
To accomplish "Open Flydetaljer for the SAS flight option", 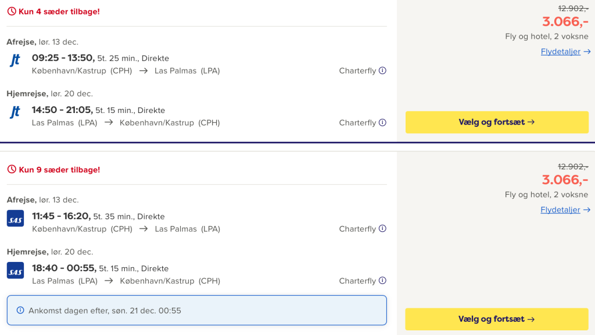I will point(561,210).
